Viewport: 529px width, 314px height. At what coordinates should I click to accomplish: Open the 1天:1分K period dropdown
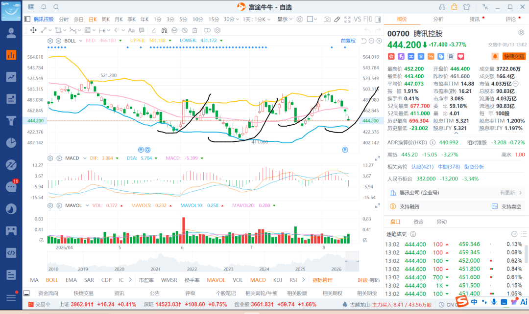257,19
